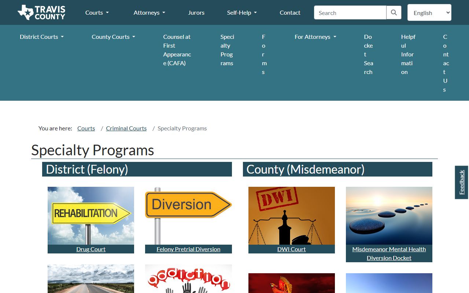This screenshot has height=293, width=469.
Task: Choose a language from the English selector
Action: click(x=429, y=12)
